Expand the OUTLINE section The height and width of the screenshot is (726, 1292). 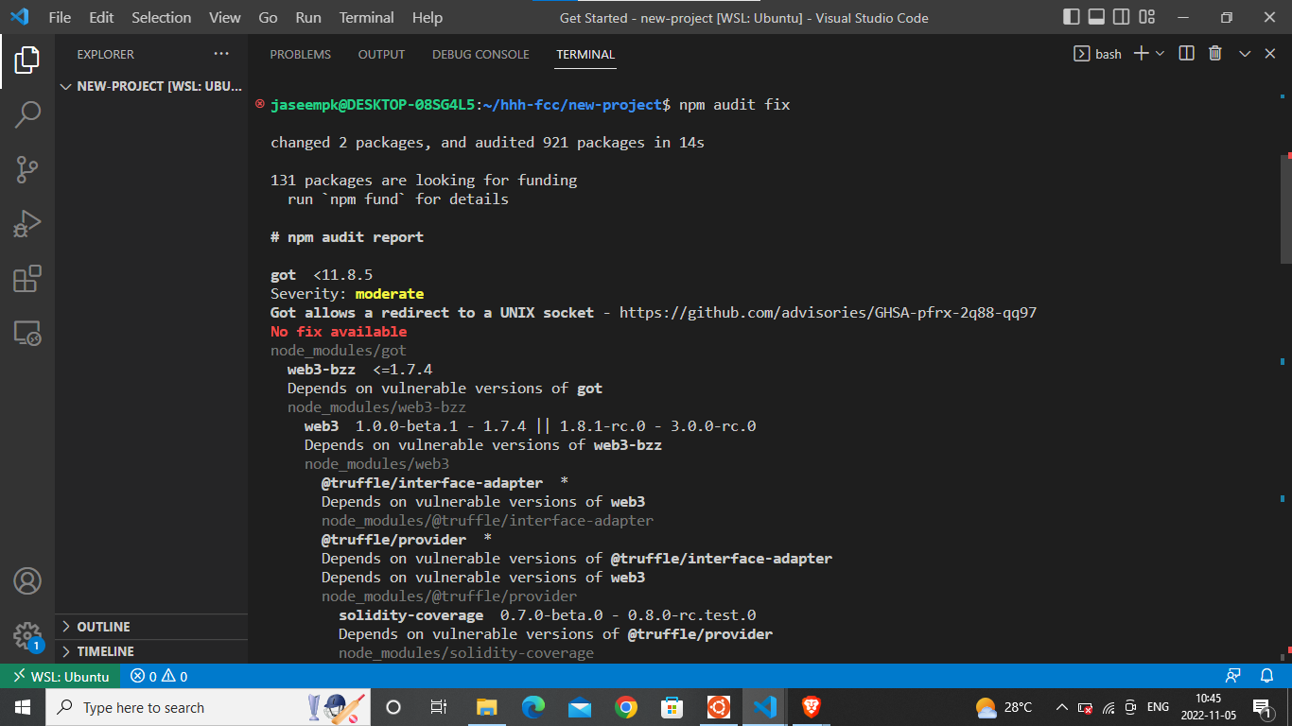click(x=151, y=627)
